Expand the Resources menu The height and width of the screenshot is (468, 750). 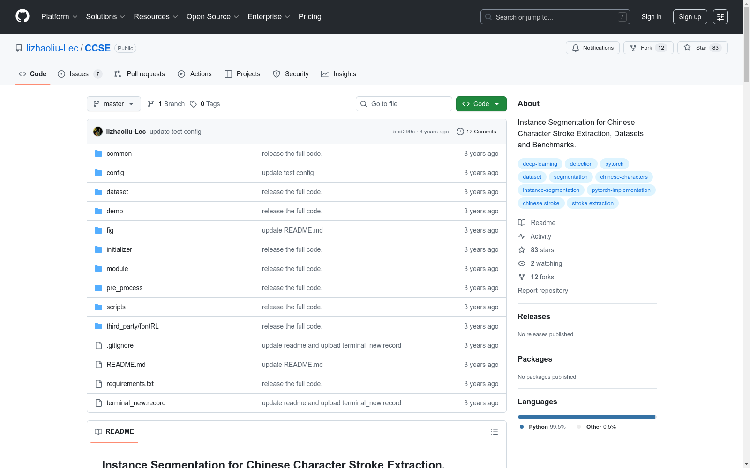[x=156, y=17]
